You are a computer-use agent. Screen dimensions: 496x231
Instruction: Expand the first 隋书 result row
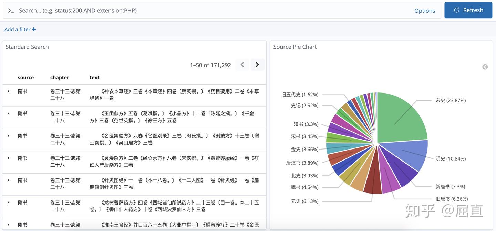(9, 91)
